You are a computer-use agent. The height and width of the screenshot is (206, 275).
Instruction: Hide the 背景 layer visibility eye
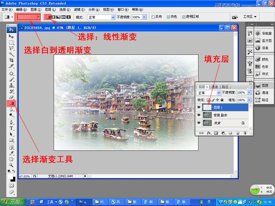click(x=198, y=123)
